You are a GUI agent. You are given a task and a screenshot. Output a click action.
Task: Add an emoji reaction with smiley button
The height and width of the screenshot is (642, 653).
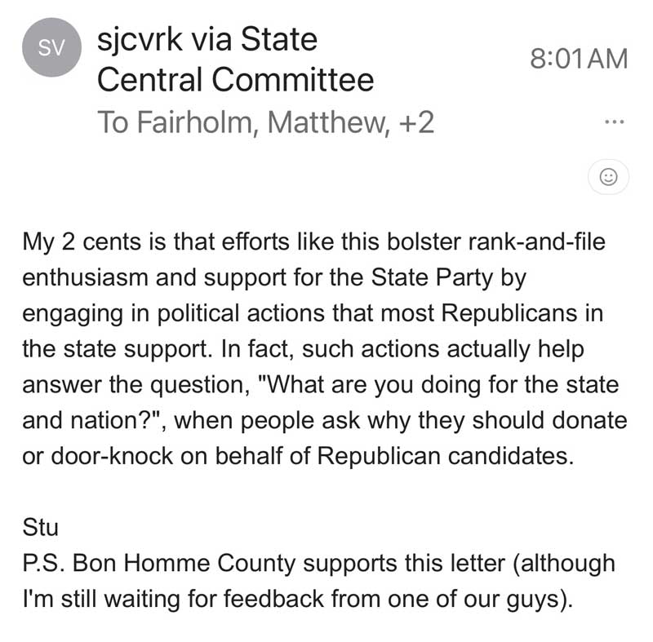pos(608,177)
